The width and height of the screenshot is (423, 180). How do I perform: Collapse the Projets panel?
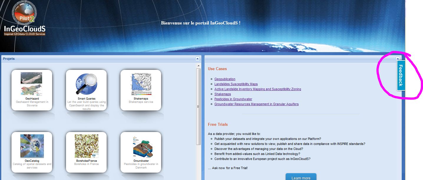click(198, 59)
